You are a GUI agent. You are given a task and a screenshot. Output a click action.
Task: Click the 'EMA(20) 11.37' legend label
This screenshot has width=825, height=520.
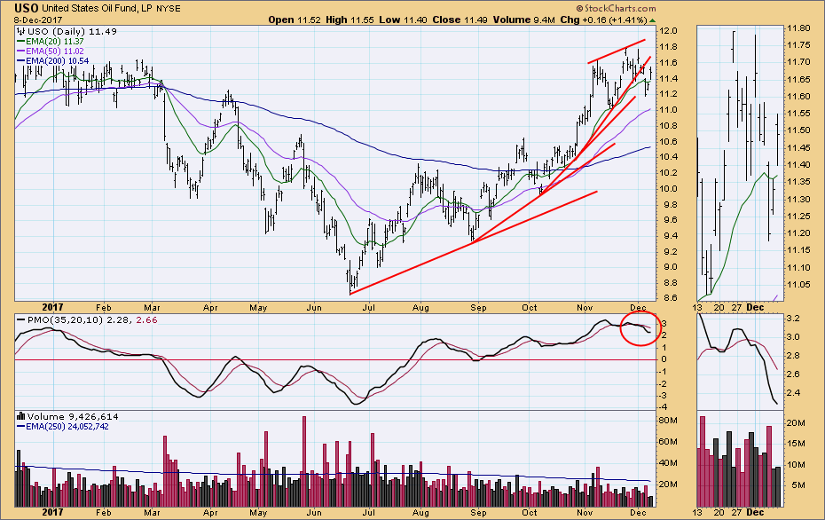pyautogui.click(x=54, y=41)
